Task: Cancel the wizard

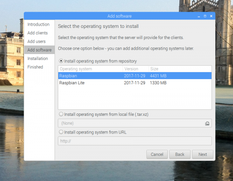Action: (157, 154)
